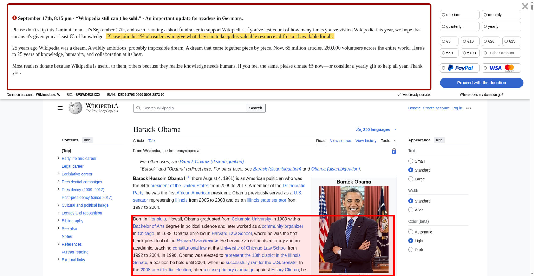Go to Post-presidency (since 2017) section
The width and height of the screenshot is (534, 276).
point(87,198)
